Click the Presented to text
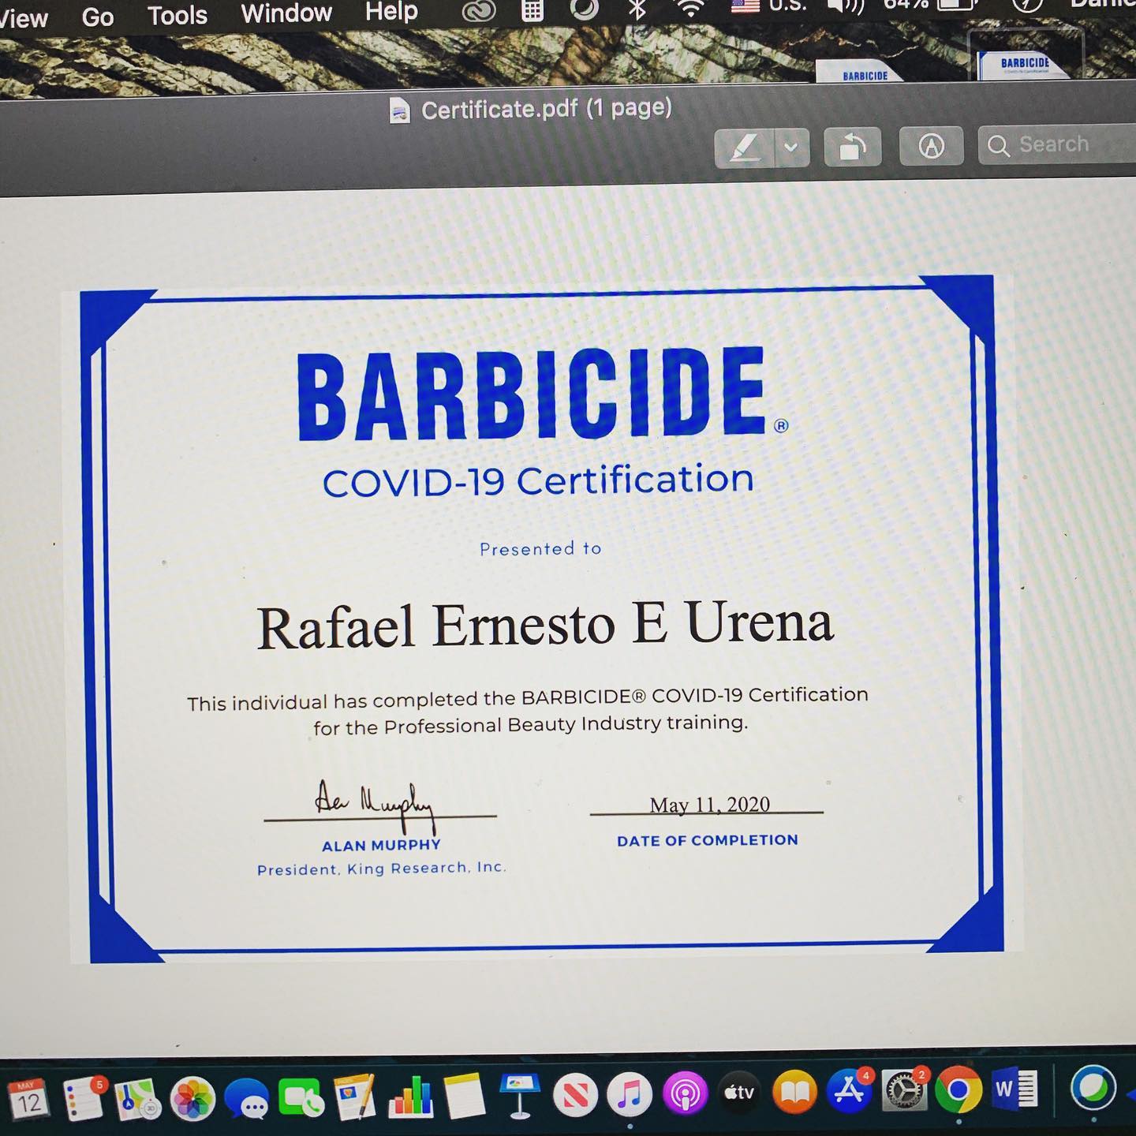 tap(540, 548)
